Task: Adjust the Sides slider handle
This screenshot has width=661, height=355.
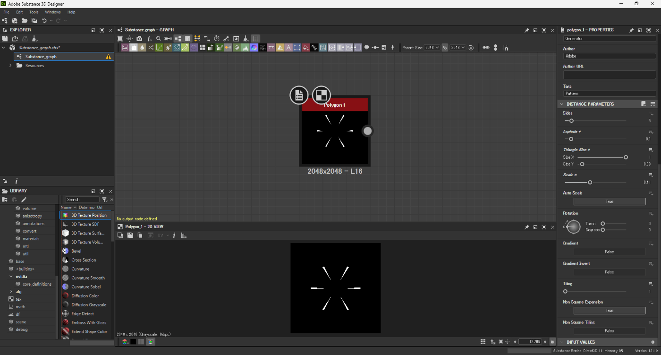Action: (x=571, y=121)
